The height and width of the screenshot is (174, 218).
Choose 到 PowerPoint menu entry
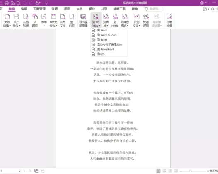[x=109, y=49]
